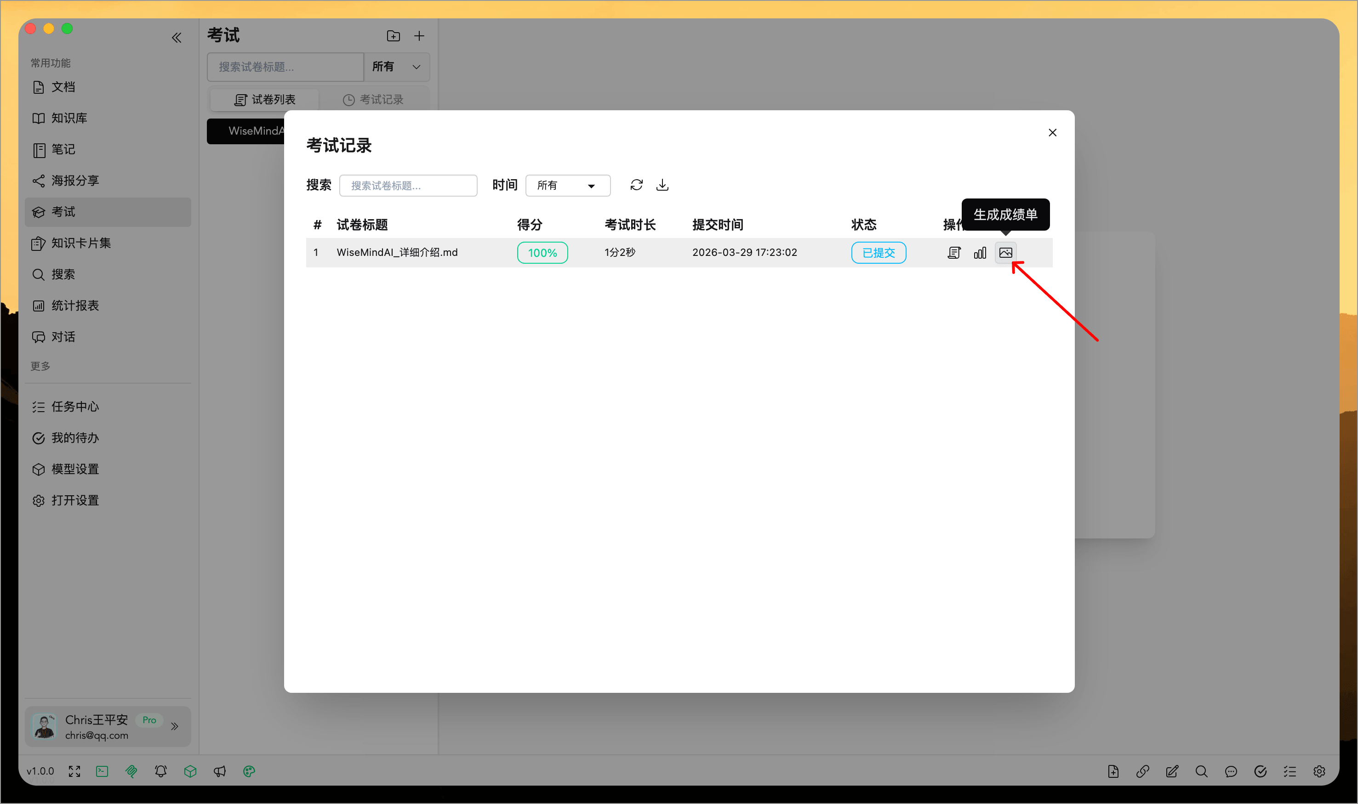The width and height of the screenshot is (1358, 804).
Task: Click the notification bell icon
Action: click(x=160, y=771)
